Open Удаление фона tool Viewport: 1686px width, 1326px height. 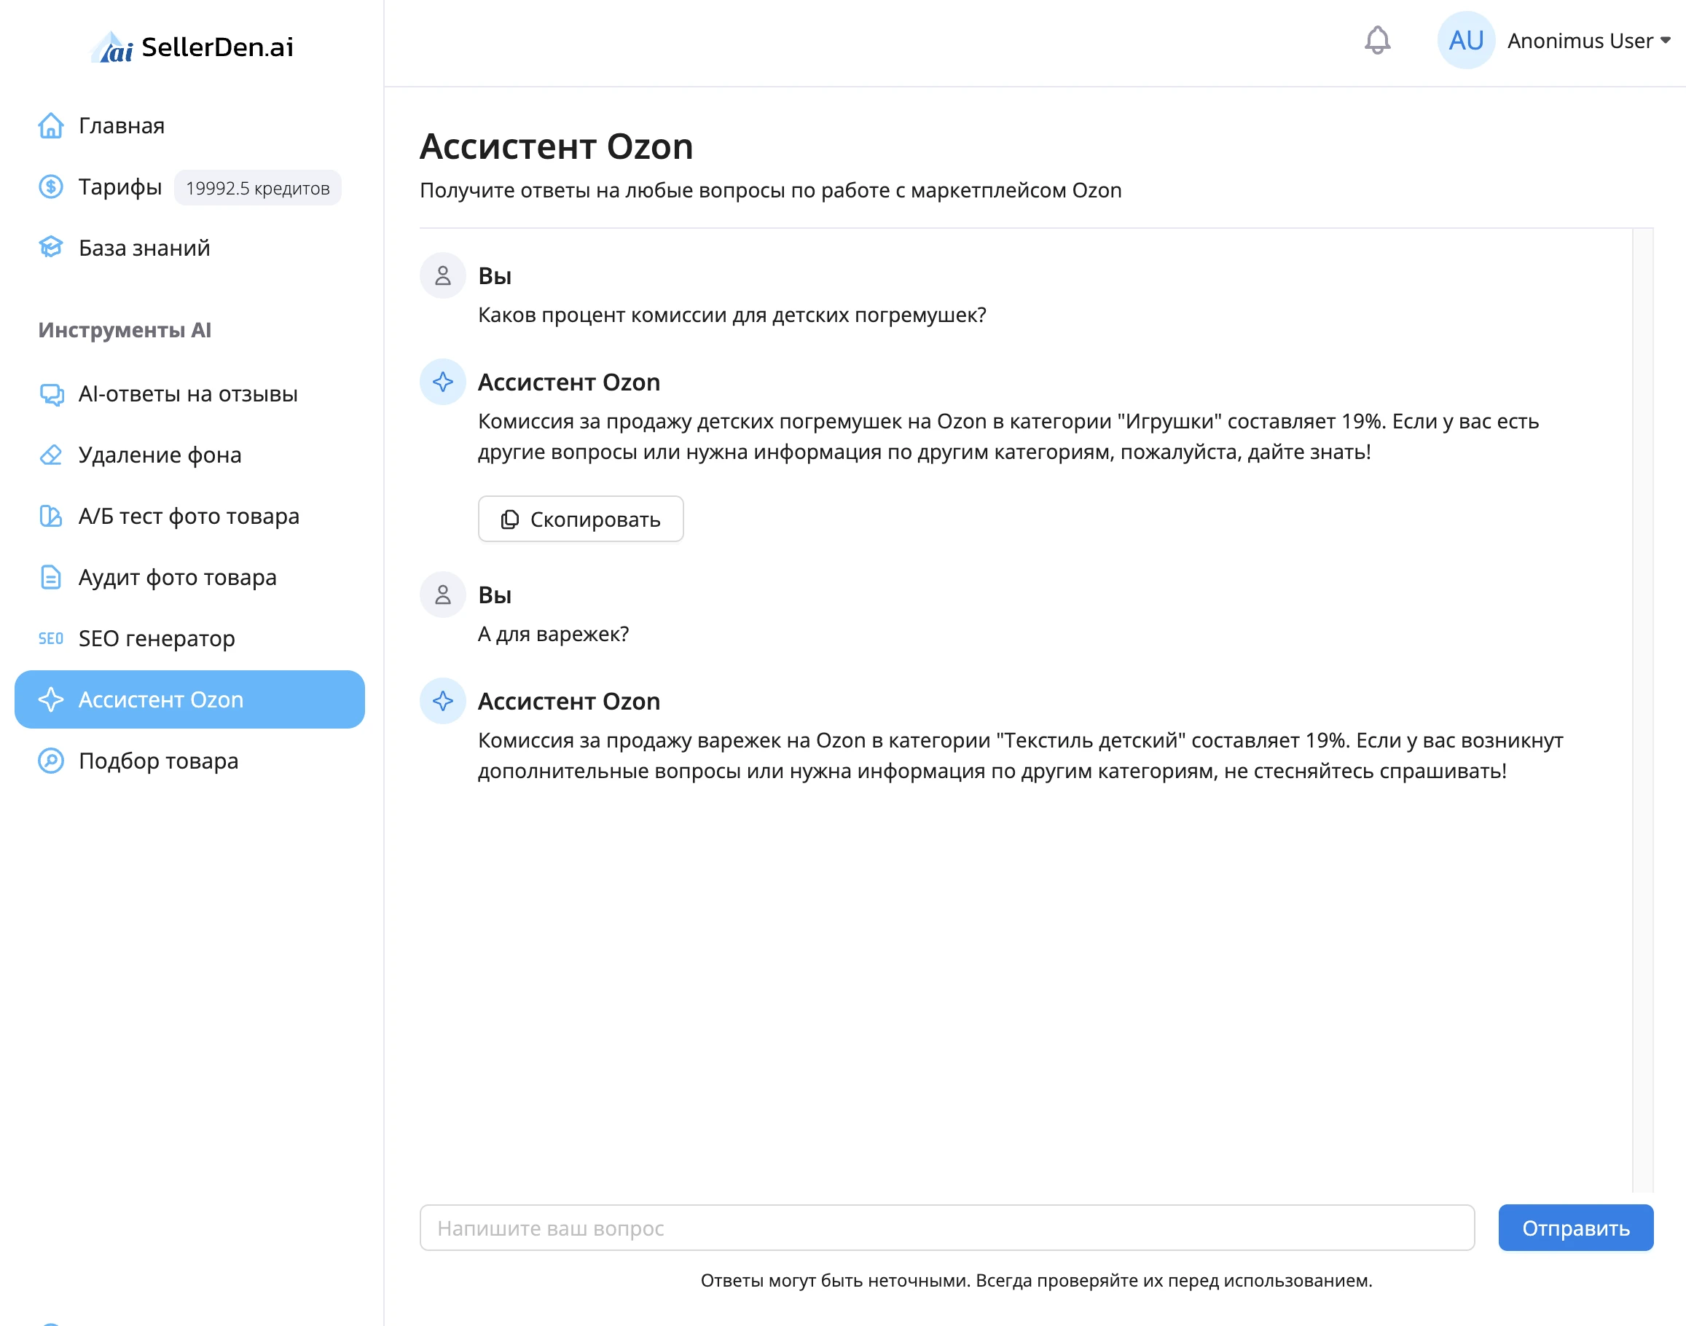coord(160,455)
